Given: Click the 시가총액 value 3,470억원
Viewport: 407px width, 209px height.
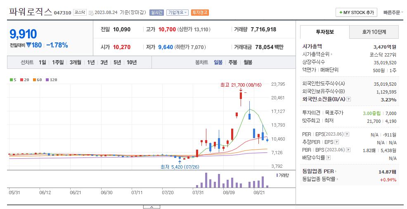Looking at the screenshot, I should pos(385,47).
